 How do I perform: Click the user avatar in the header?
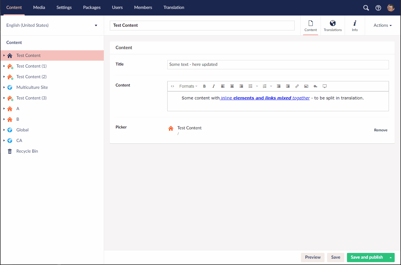tap(391, 8)
